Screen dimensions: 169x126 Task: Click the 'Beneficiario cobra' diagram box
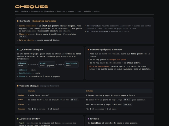(71, 64)
